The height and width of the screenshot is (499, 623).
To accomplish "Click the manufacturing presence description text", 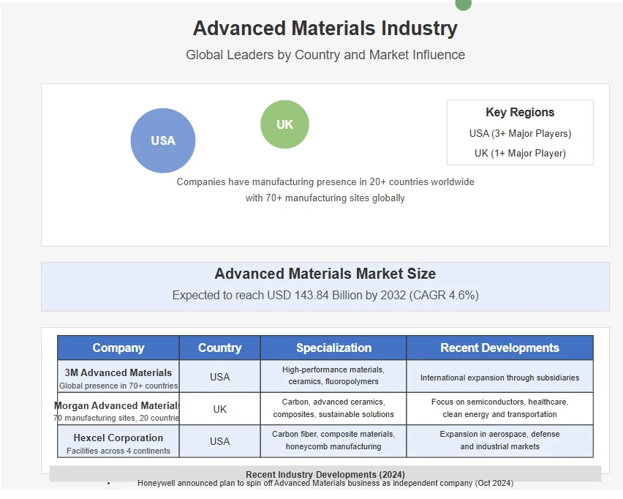I will tap(325, 190).
